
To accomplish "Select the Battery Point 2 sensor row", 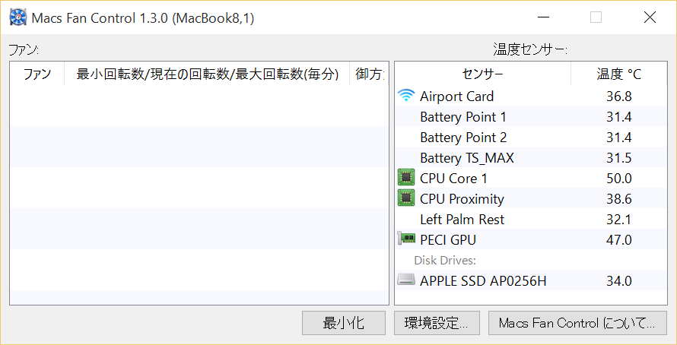I will click(531, 137).
